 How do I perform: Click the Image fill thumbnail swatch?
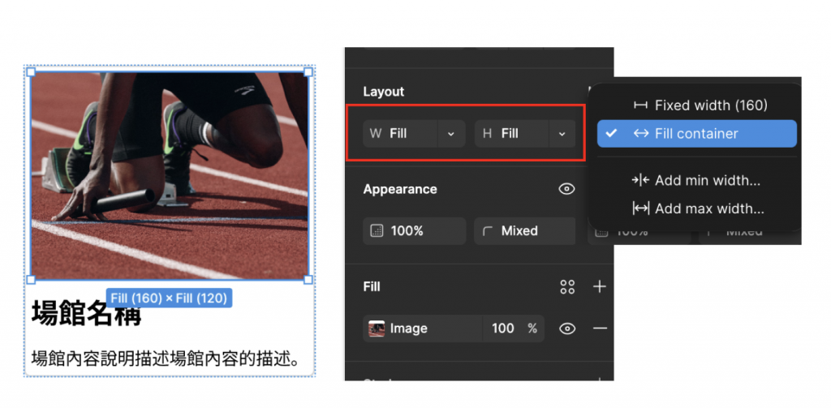coord(377,329)
